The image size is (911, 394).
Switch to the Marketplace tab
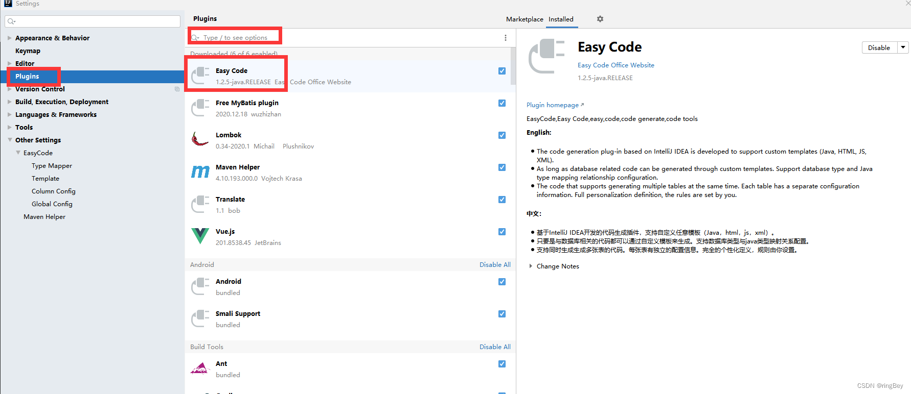coord(525,19)
